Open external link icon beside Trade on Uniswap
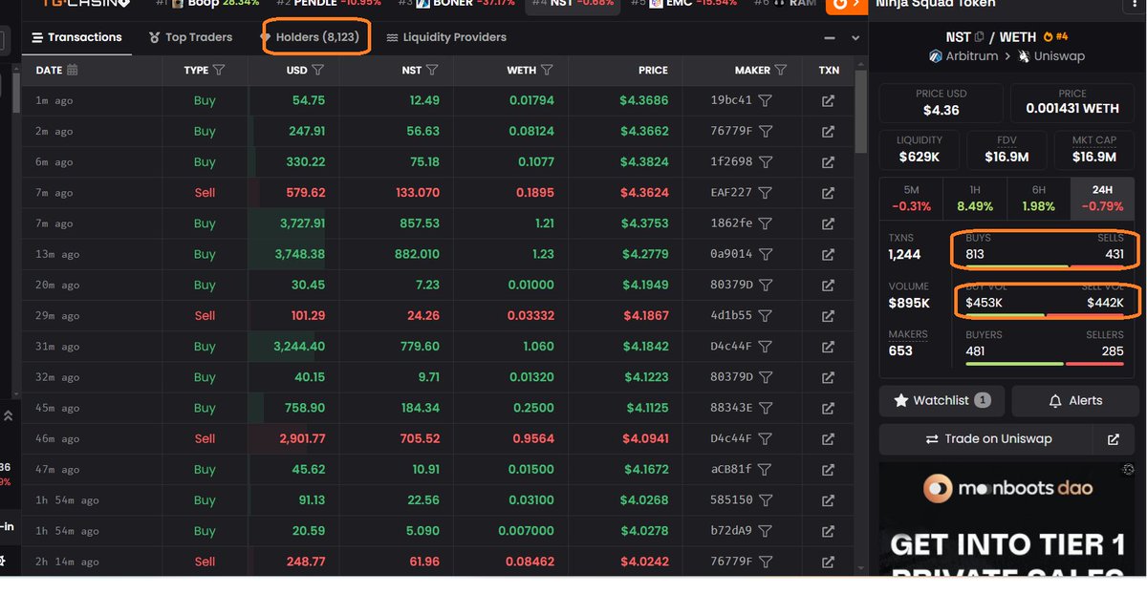 pyautogui.click(x=1113, y=439)
